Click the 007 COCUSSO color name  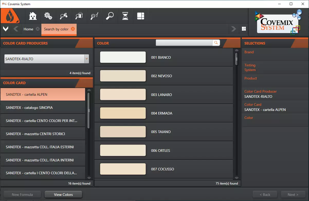click(x=162, y=169)
